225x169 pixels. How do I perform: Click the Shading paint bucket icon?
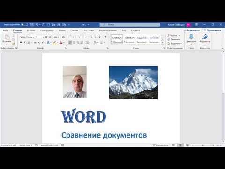(95, 42)
